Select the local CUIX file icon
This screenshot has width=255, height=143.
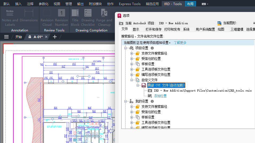tap(144, 85)
